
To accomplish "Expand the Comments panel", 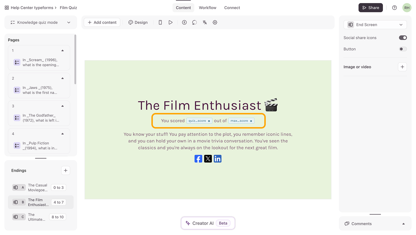I will click(x=403, y=224).
